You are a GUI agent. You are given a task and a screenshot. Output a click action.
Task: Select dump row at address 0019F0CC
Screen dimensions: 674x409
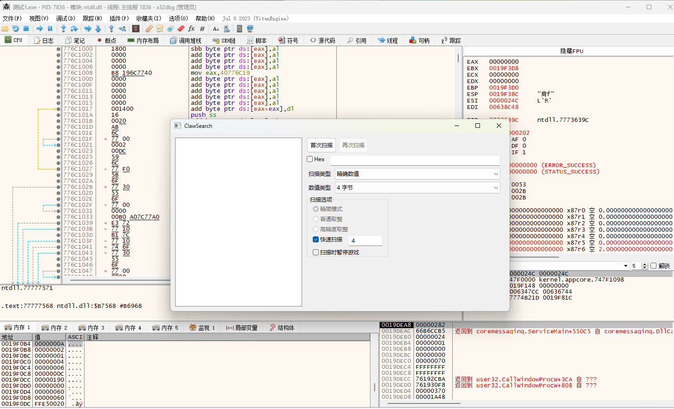click(x=185, y=380)
